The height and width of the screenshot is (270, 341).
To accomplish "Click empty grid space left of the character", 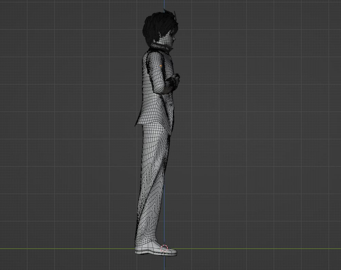I will click(x=68, y=136).
